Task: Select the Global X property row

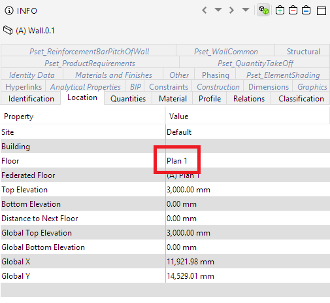Action: 165,262
